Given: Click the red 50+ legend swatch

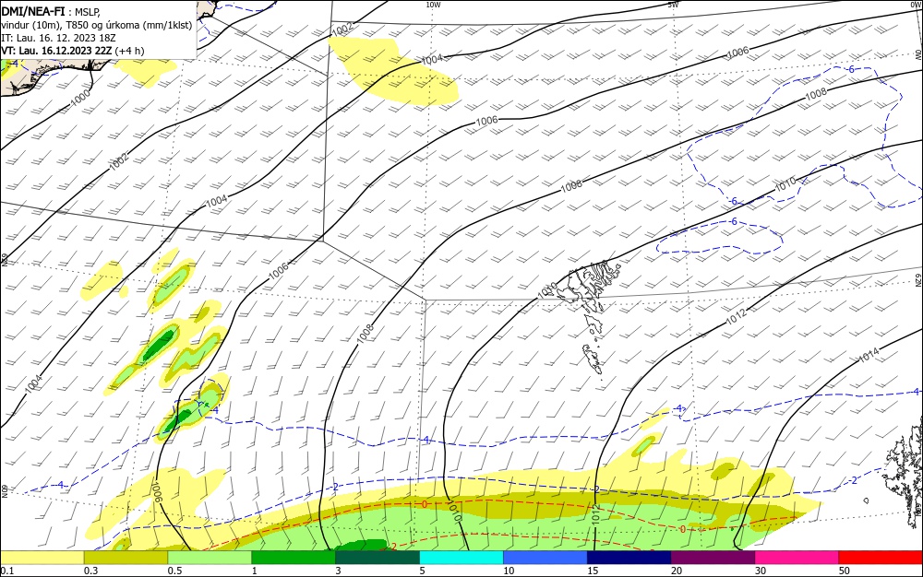Looking at the screenshot, I should tap(881, 558).
